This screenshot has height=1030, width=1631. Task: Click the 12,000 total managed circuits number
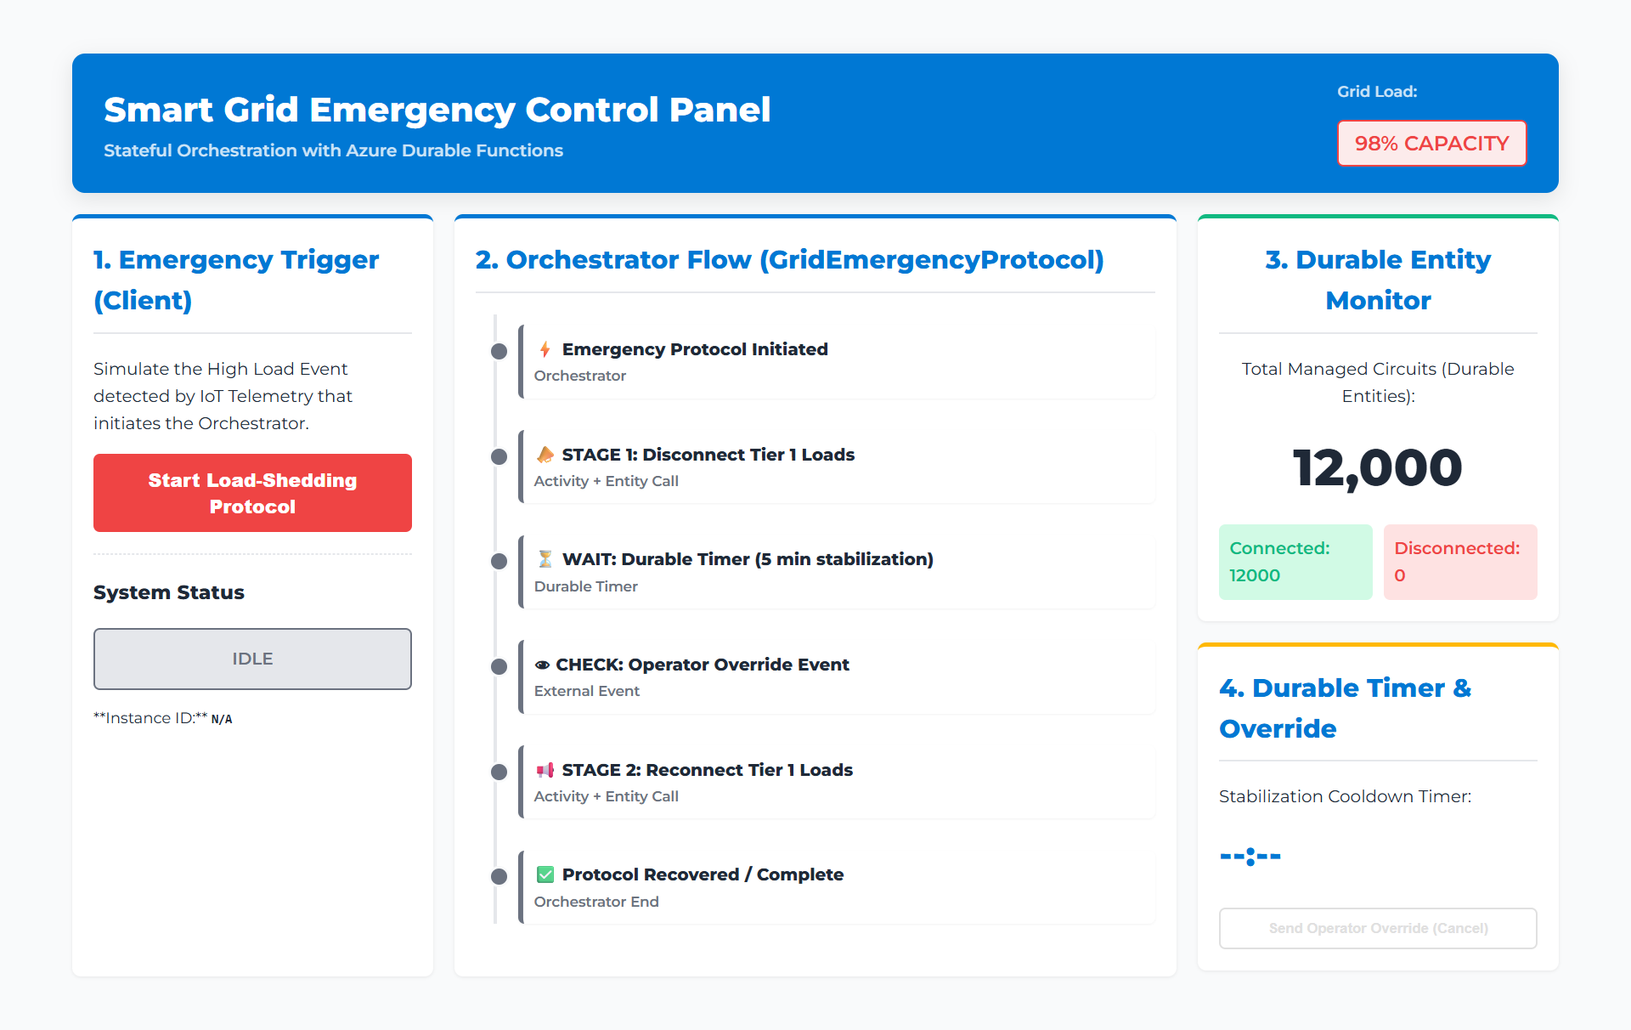pyautogui.click(x=1378, y=467)
